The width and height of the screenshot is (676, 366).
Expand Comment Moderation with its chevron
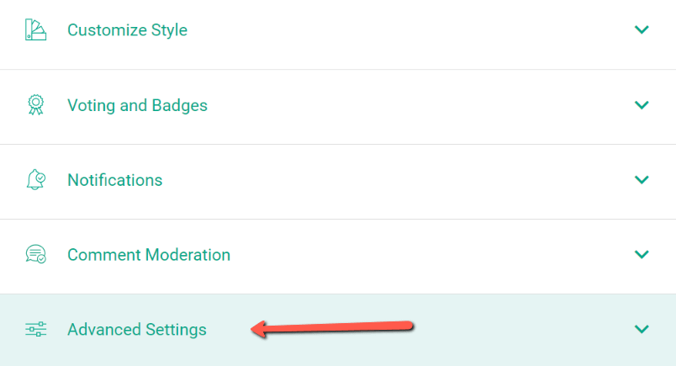pyautogui.click(x=642, y=254)
